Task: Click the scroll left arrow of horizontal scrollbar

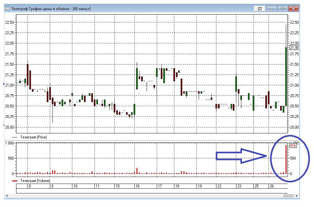Action: click(7, 196)
